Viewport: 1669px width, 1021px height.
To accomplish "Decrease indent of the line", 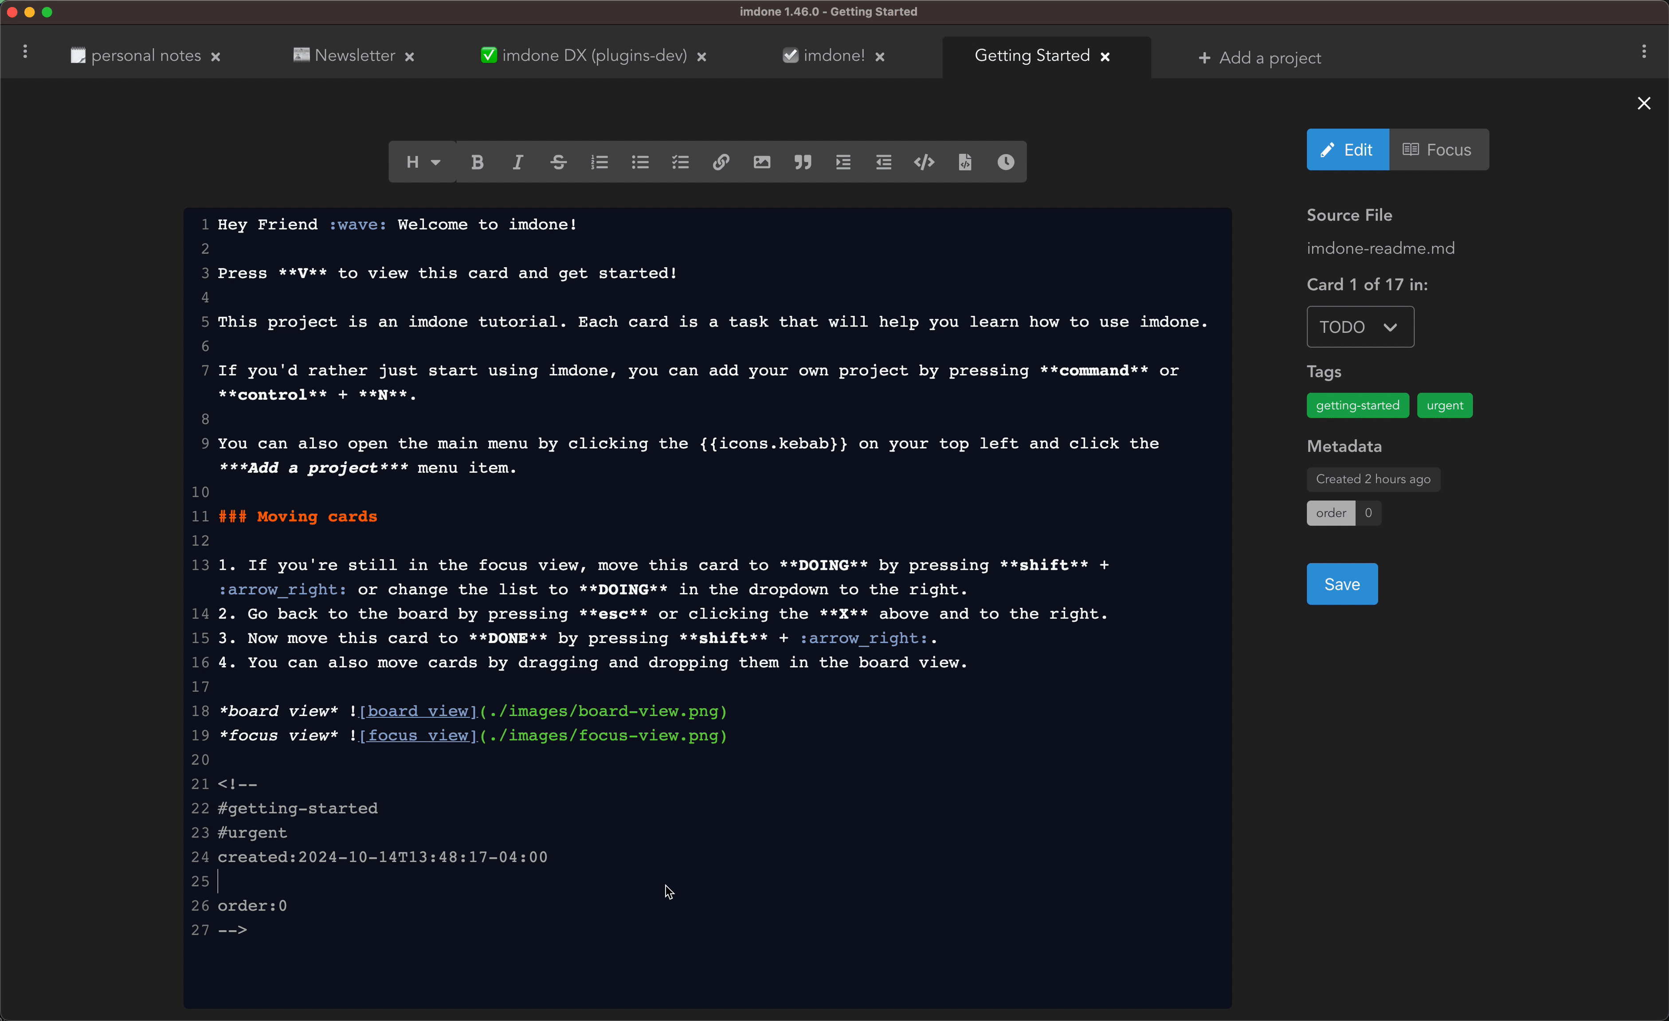I will click(883, 162).
